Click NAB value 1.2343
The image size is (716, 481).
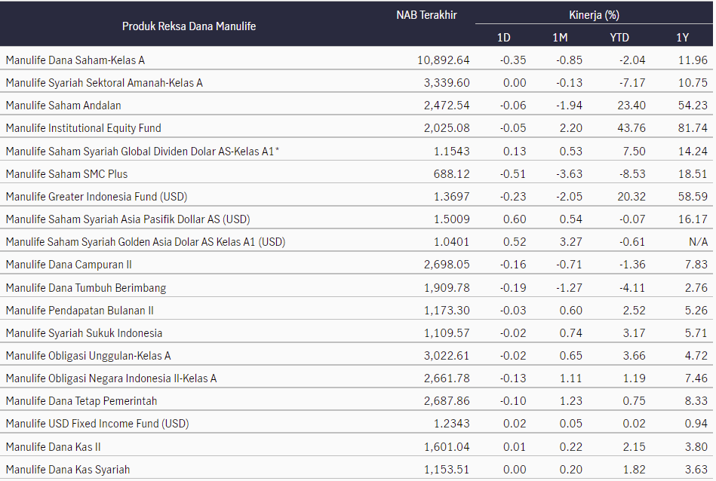(x=452, y=424)
